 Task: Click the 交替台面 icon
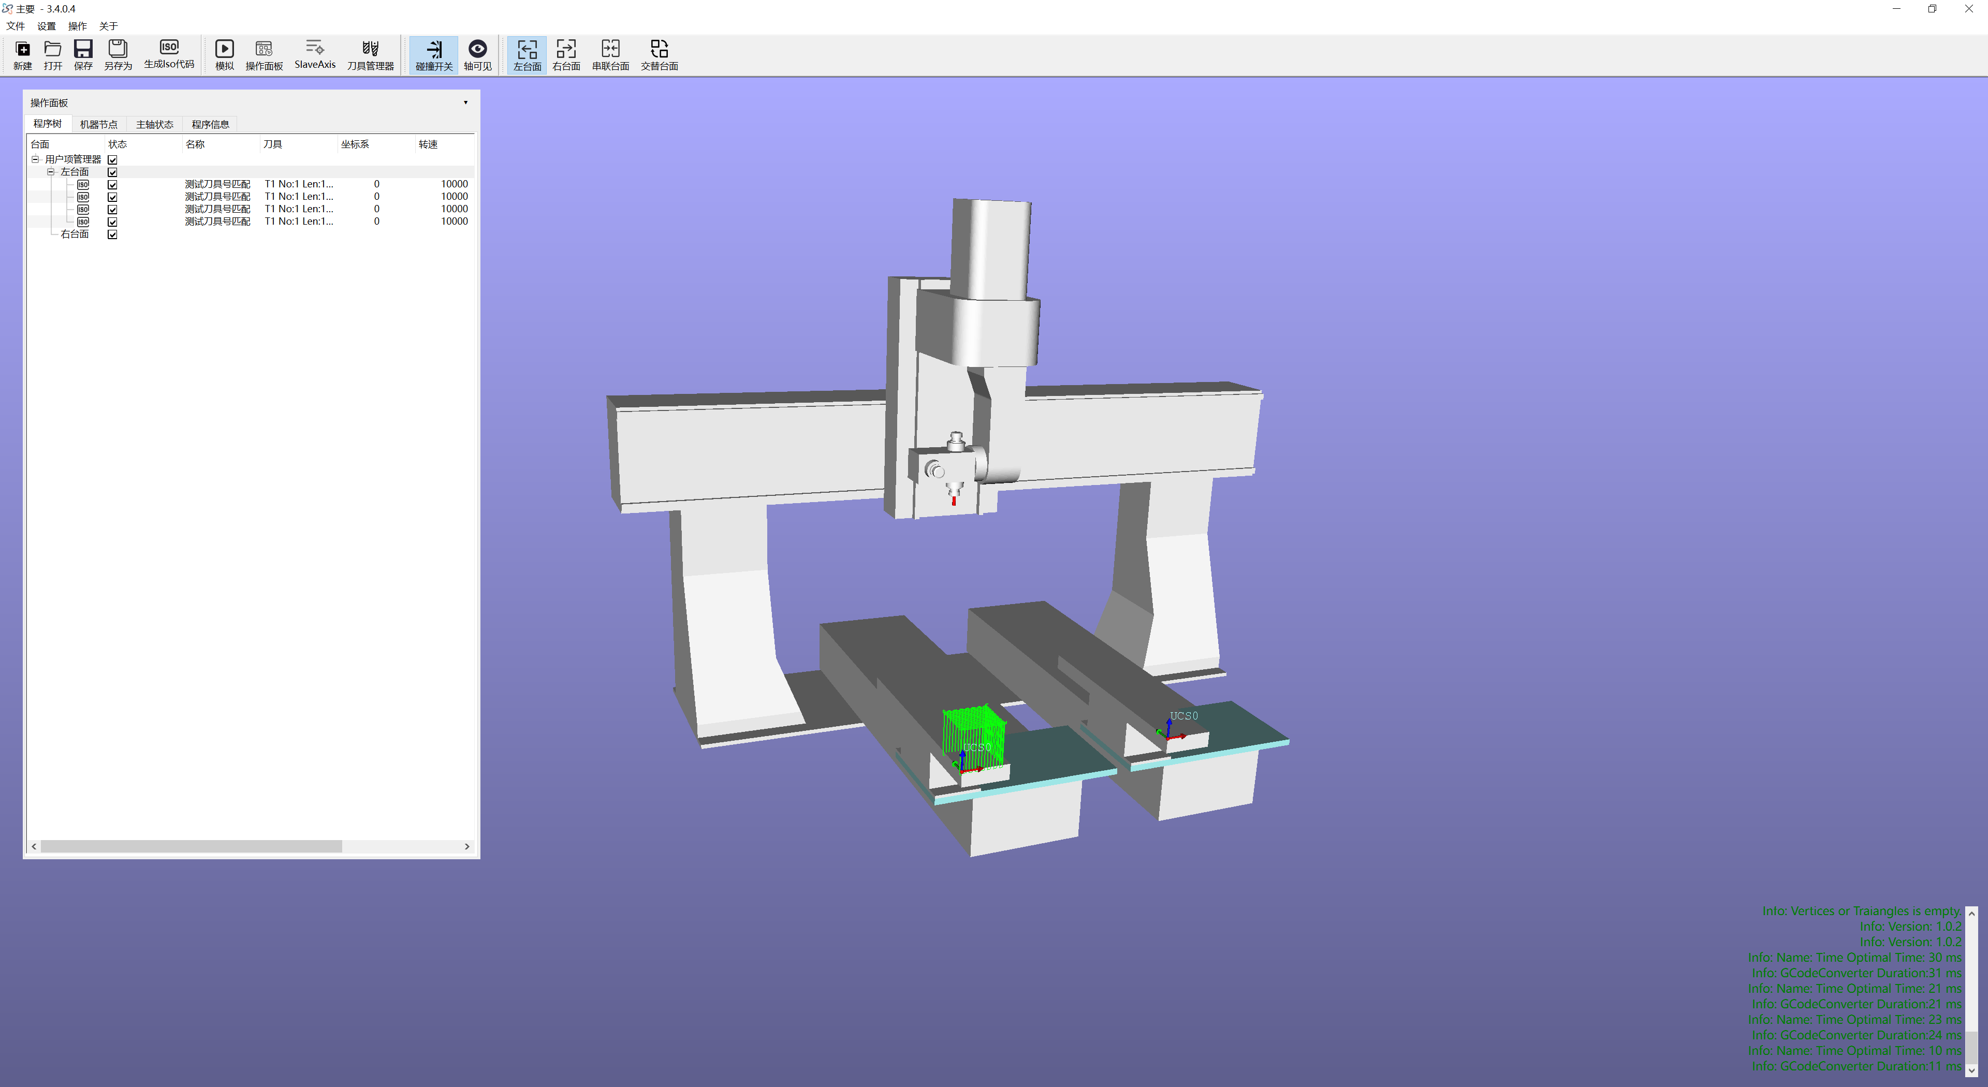pyautogui.click(x=659, y=54)
